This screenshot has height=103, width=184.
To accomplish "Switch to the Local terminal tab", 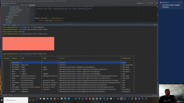I will pyautogui.click(x=8, y=25).
